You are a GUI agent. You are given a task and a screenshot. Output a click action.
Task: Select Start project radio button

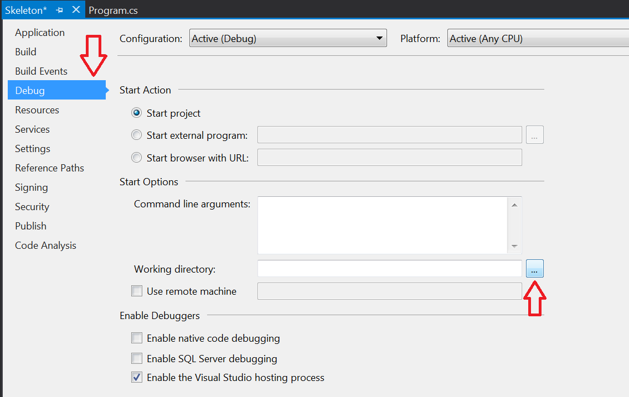(136, 113)
